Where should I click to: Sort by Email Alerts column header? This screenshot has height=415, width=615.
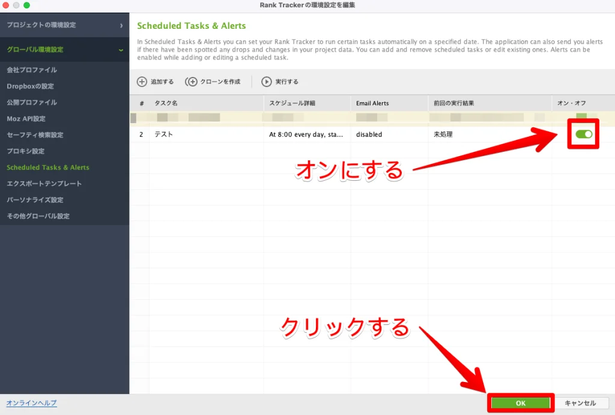click(x=389, y=103)
